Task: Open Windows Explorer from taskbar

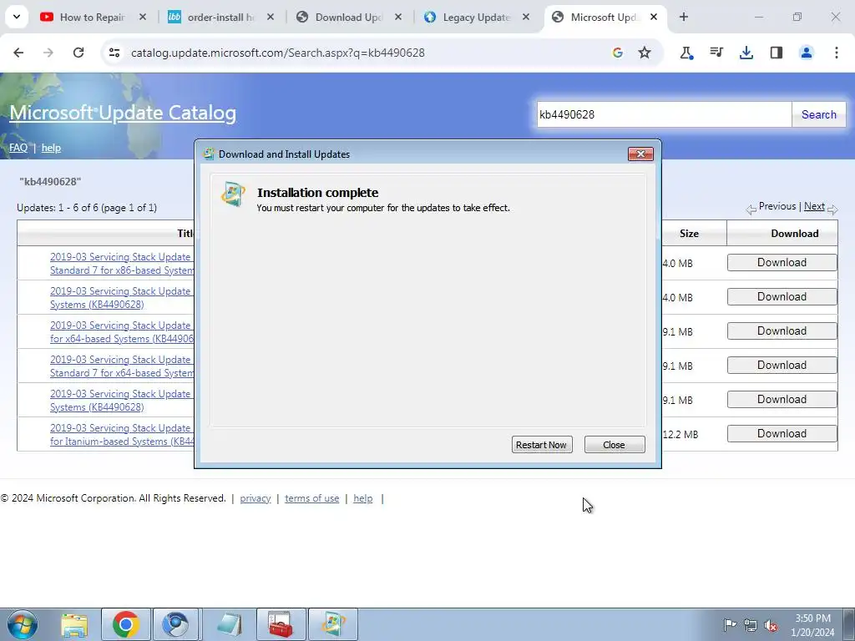Action: tap(74, 624)
